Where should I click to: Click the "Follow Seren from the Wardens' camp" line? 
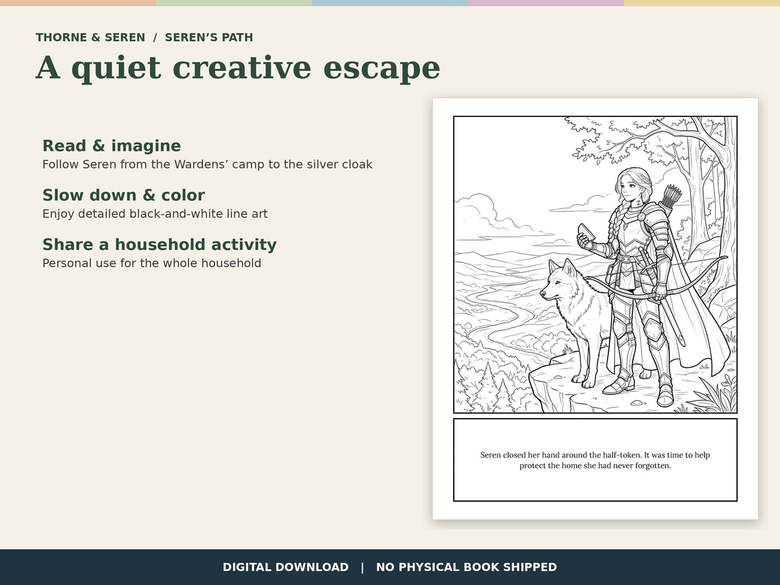pos(207,164)
